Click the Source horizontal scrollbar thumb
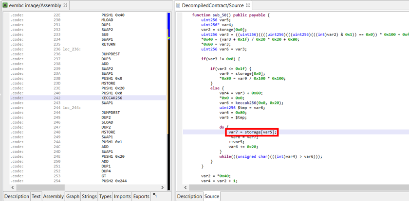 [299, 187]
